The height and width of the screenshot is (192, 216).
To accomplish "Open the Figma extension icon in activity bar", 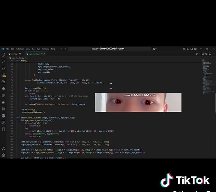I will point(3,95).
